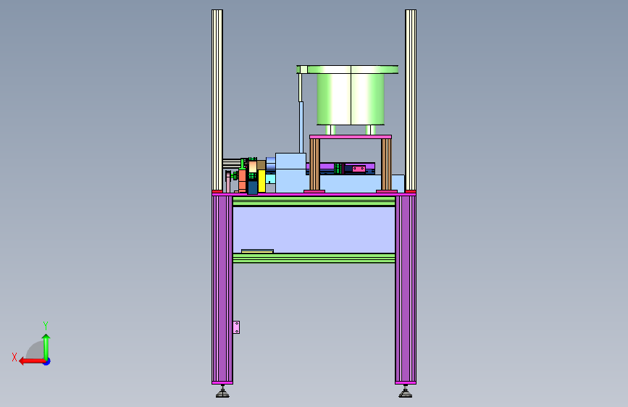Select the large light-blue enclosure panel

point(314,230)
